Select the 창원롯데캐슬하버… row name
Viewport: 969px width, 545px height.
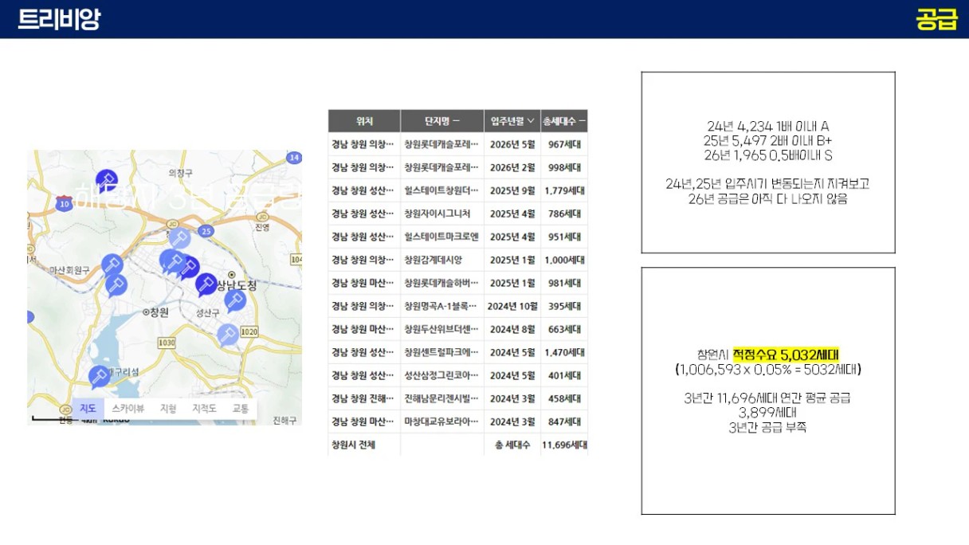(x=441, y=283)
